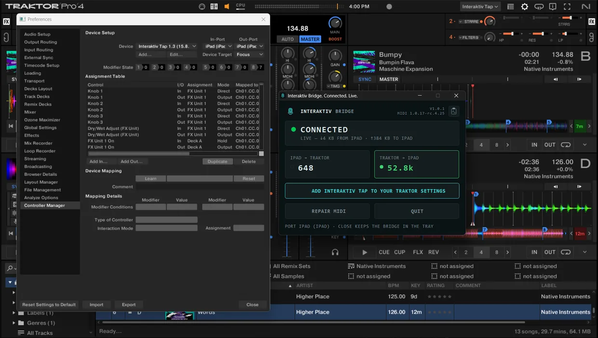The width and height of the screenshot is (598, 338).
Task: Click the browser search magnifier icon
Action: pyautogui.click(x=10, y=268)
